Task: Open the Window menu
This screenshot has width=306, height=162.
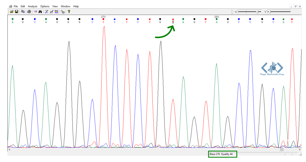Action: [65, 6]
